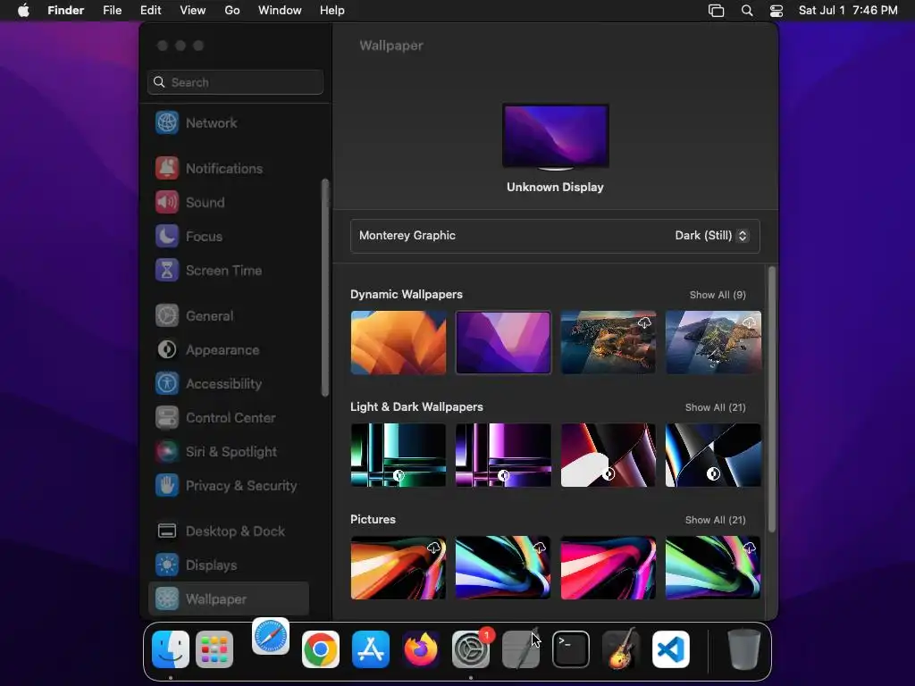Open Finder from the Dock
The height and width of the screenshot is (686, 915).
point(171,649)
